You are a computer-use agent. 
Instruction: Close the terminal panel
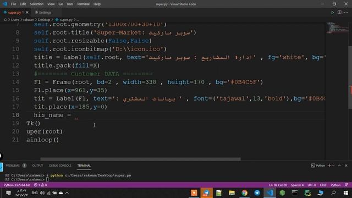(346, 166)
